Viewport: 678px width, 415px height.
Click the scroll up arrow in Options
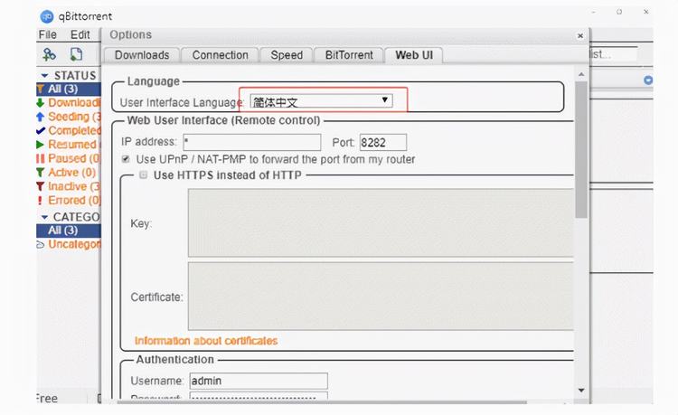point(581,74)
